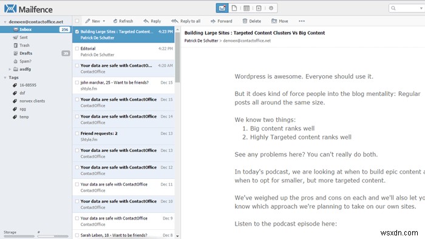Click the dsf tag icon
This screenshot has width=425, height=239.
(x=15, y=93)
